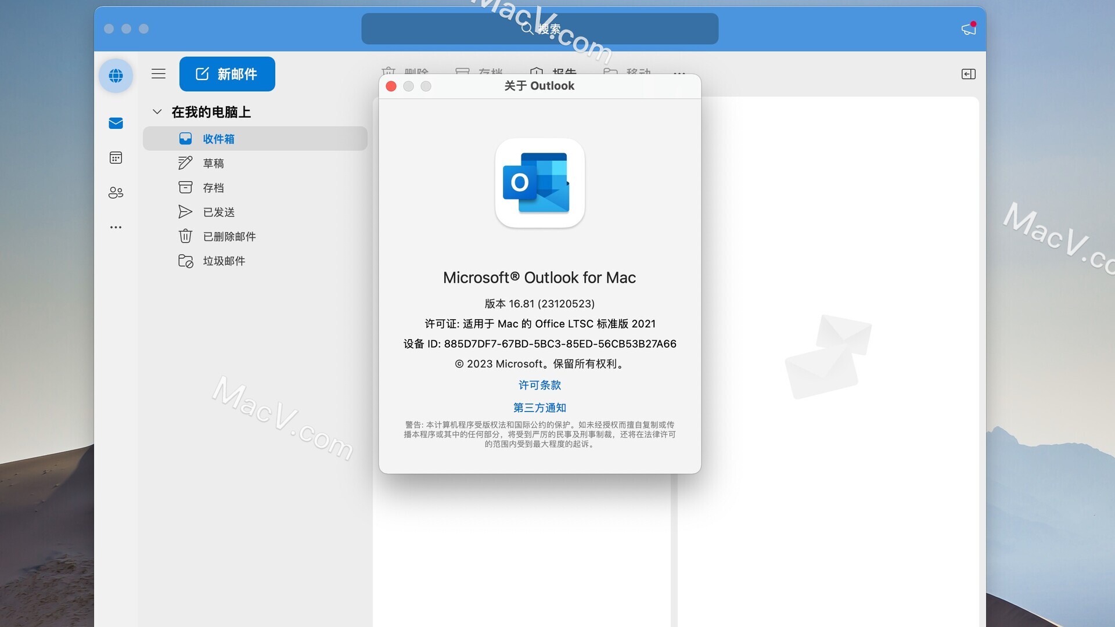This screenshot has height=627, width=1115.
Task: Open the megaphone notifications icon
Action: click(969, 28)
